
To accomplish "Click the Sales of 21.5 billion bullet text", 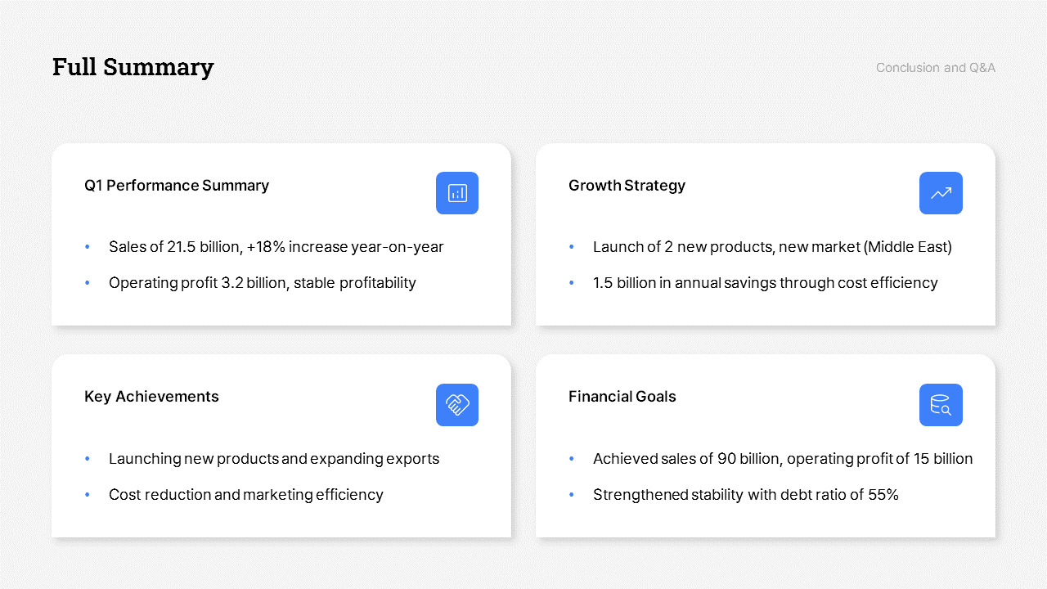I will coord(276,247).
